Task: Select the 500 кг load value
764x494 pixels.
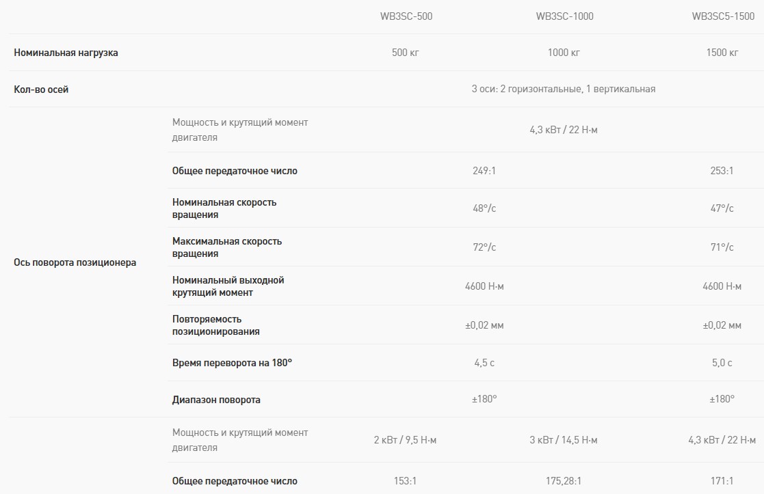Action: 406,53
